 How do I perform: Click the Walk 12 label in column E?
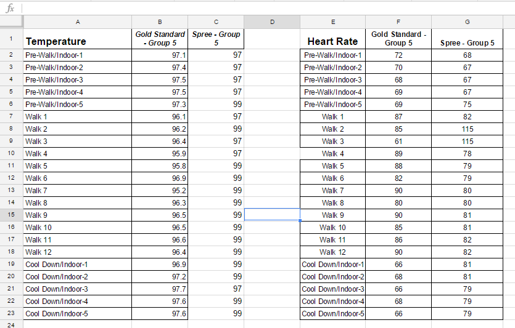coord(332,252)
